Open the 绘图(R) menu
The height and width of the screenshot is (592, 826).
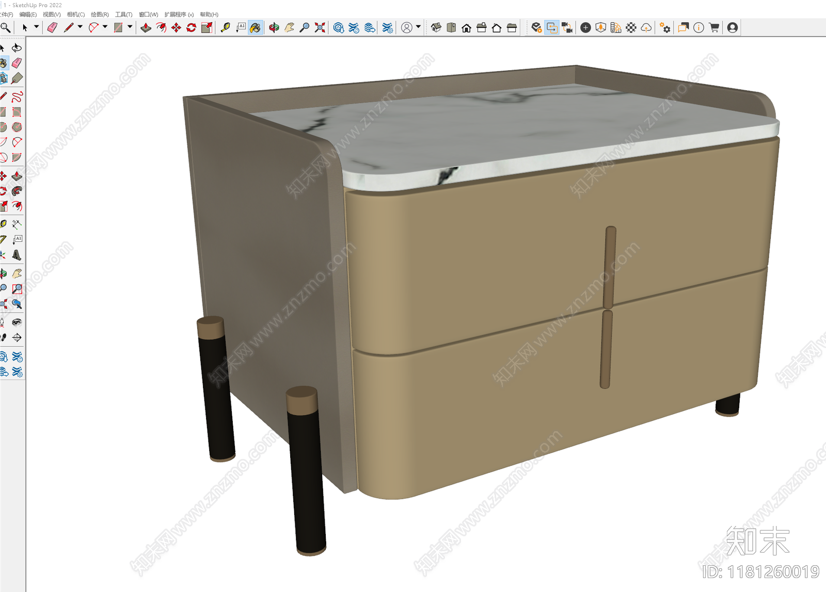[x=100, y=14]
